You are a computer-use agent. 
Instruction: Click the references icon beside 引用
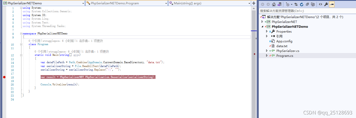273,36
